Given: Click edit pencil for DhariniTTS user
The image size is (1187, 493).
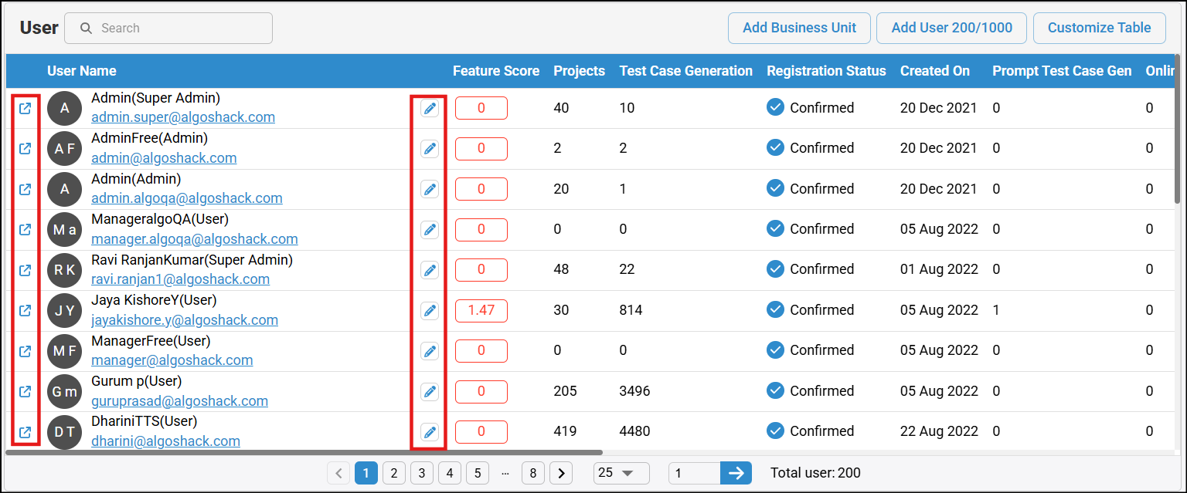Looking at the screenshot, I should point(430,432).
